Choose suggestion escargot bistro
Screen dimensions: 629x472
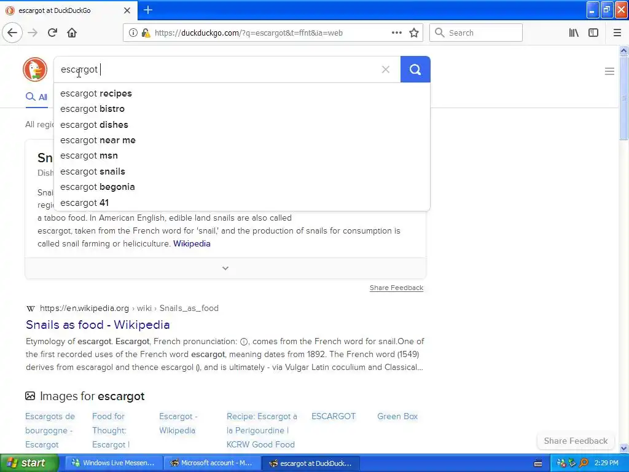[241, 109]
